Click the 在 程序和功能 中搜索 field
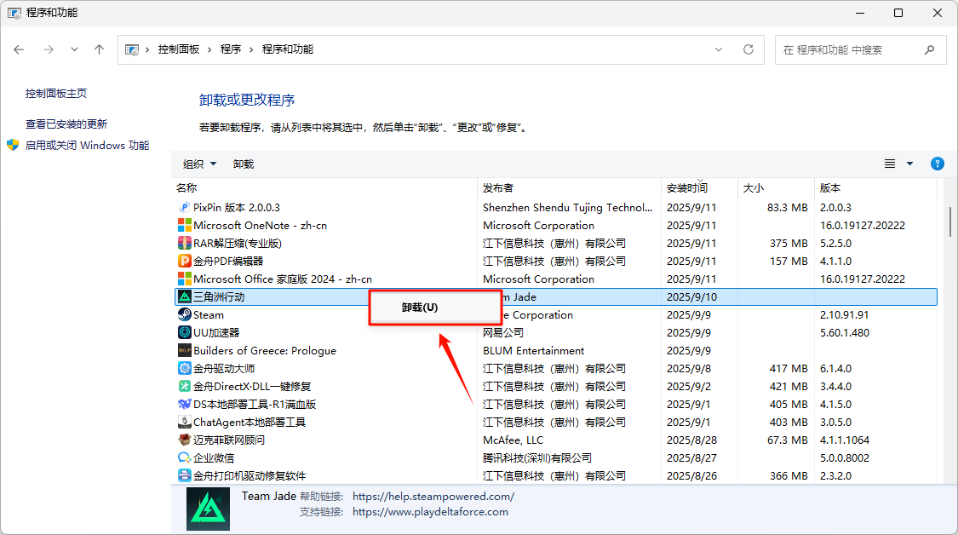The width and height of the screenshot is (958, 535). (861, 49)
